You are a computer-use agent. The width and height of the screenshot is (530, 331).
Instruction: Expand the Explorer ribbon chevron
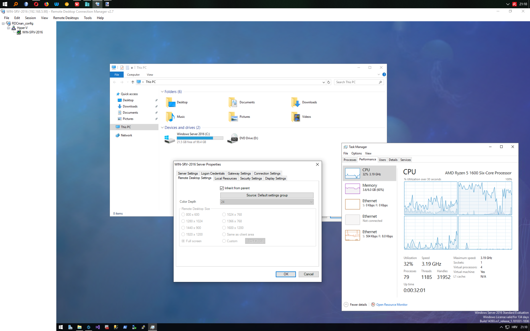point(379,74)
